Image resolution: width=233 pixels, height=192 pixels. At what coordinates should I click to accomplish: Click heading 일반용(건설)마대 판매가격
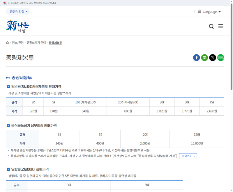tap(30, 169)
